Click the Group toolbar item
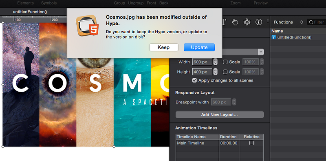This screenshot has height=161, width=326. pyautogui.click(x=119, y=3)
